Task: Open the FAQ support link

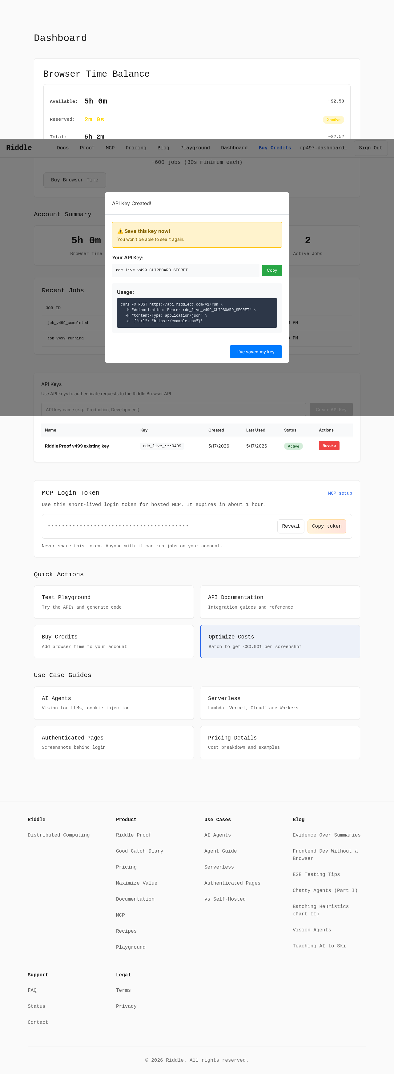Action: coord(32,990)
